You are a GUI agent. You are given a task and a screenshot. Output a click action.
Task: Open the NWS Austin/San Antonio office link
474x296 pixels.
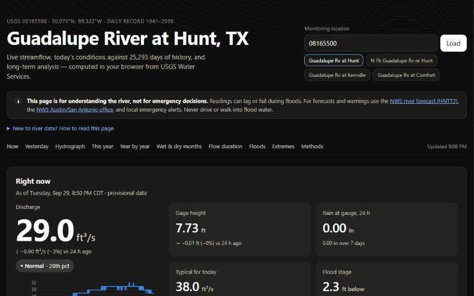tap(74, 110)
